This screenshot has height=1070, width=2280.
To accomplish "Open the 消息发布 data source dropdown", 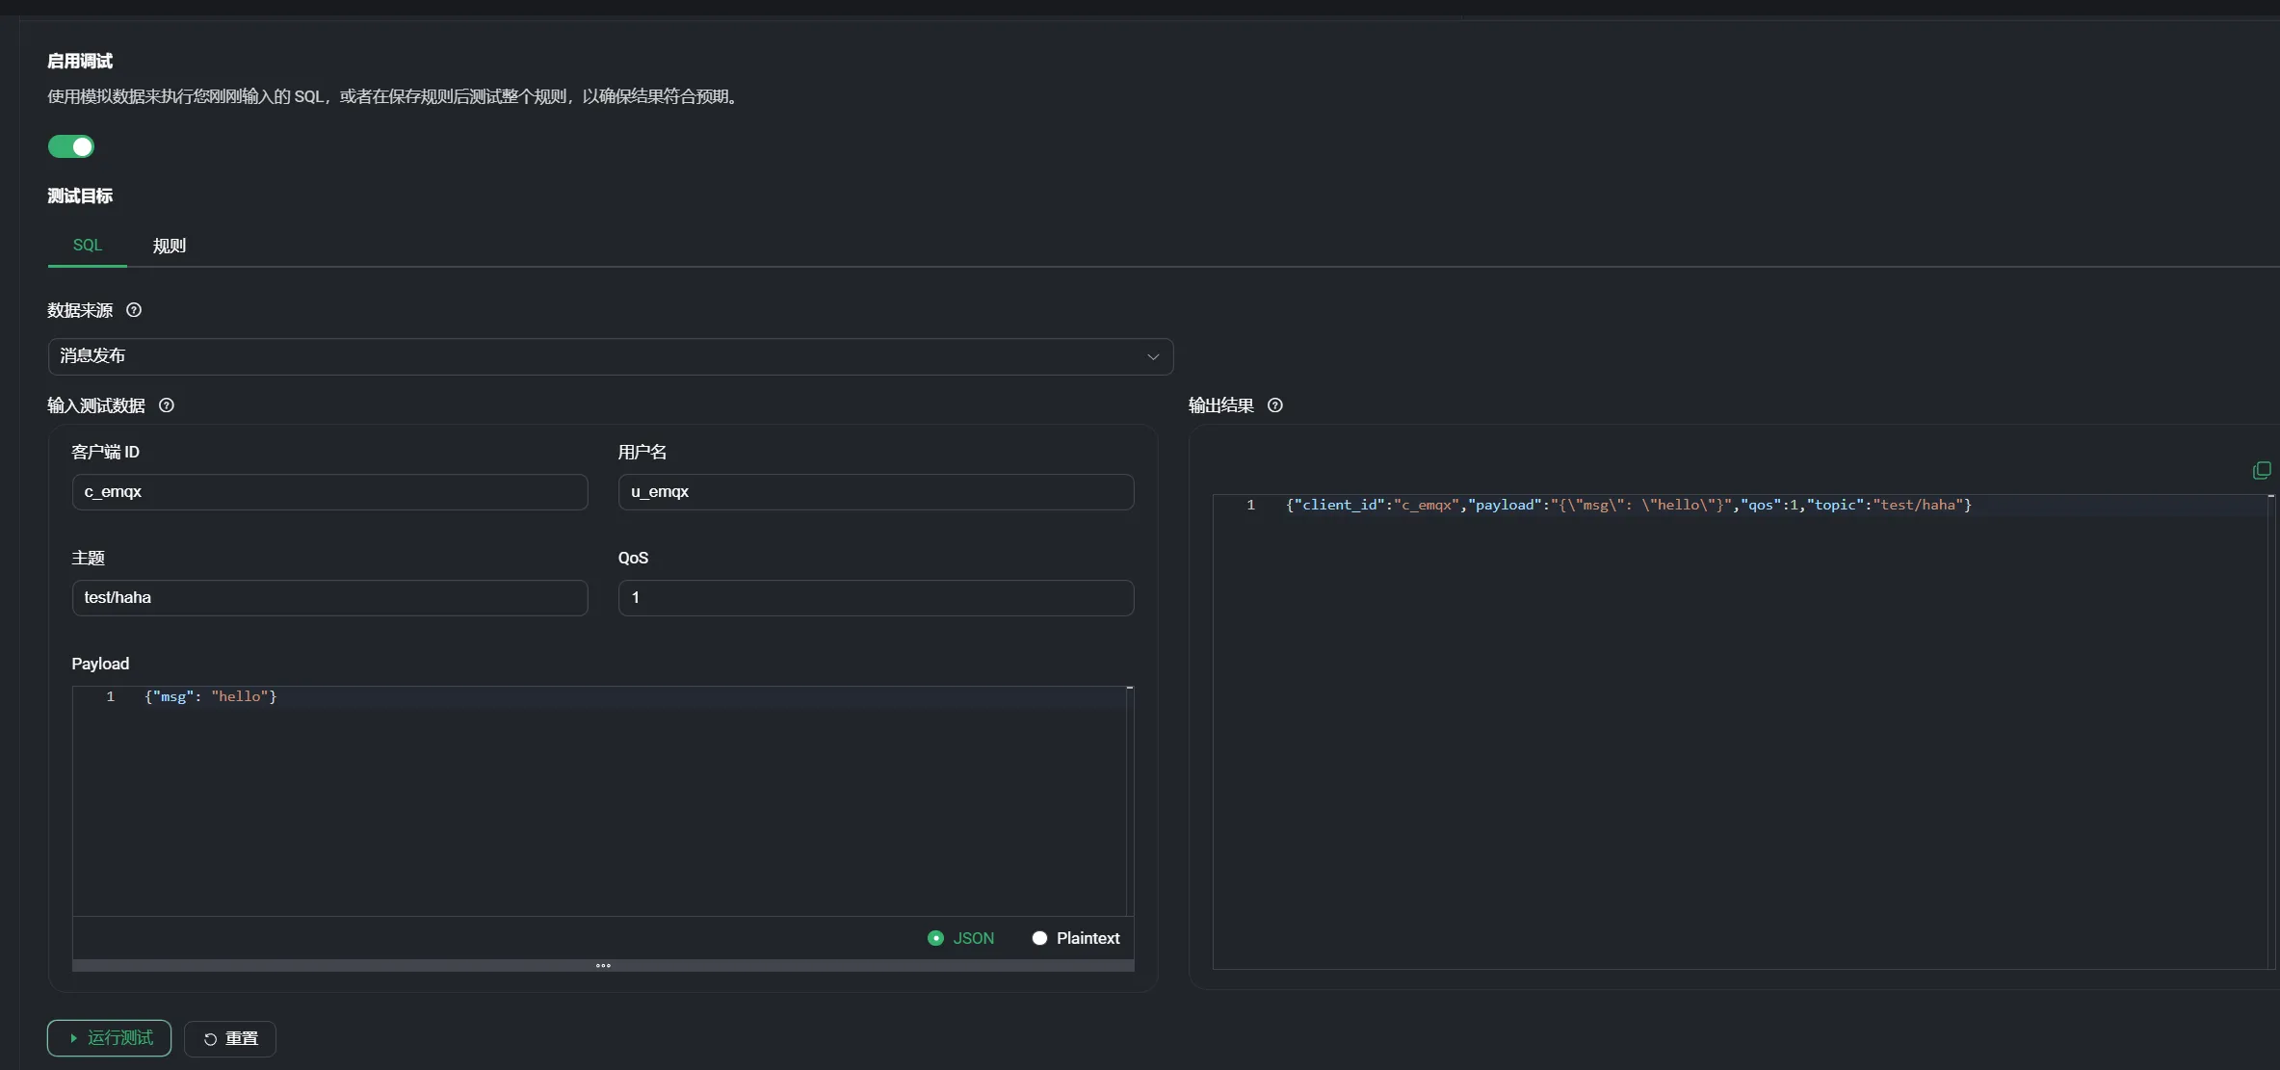I will click(611, 356).
